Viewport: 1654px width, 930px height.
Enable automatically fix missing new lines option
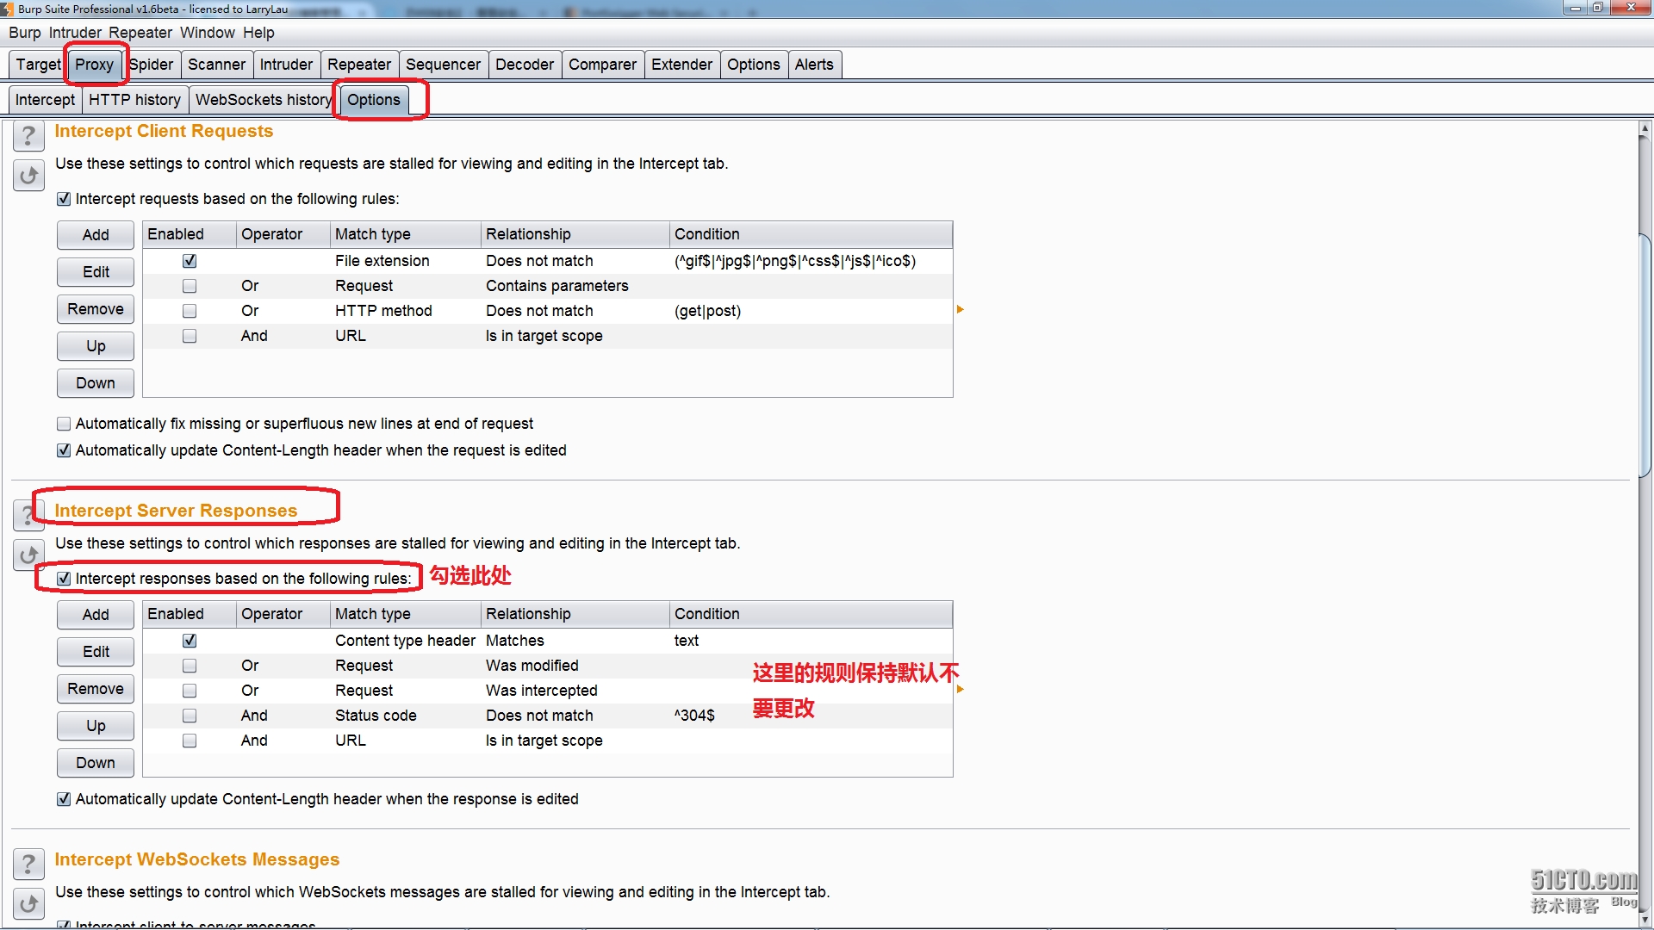(x=64, y=424)
